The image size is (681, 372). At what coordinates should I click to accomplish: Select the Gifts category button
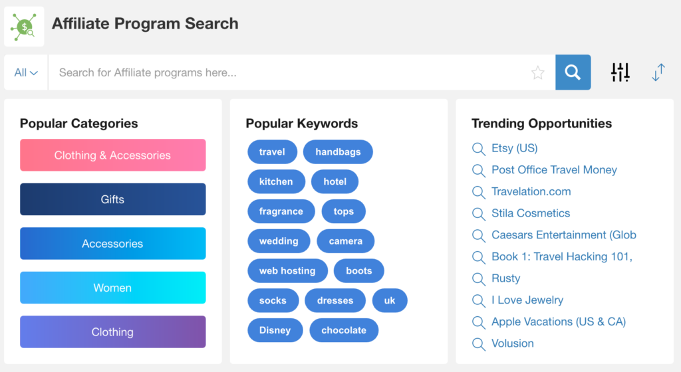[112, 199]
